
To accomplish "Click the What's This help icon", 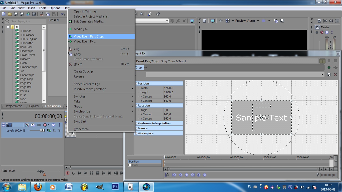I will [x=158, y=14].
